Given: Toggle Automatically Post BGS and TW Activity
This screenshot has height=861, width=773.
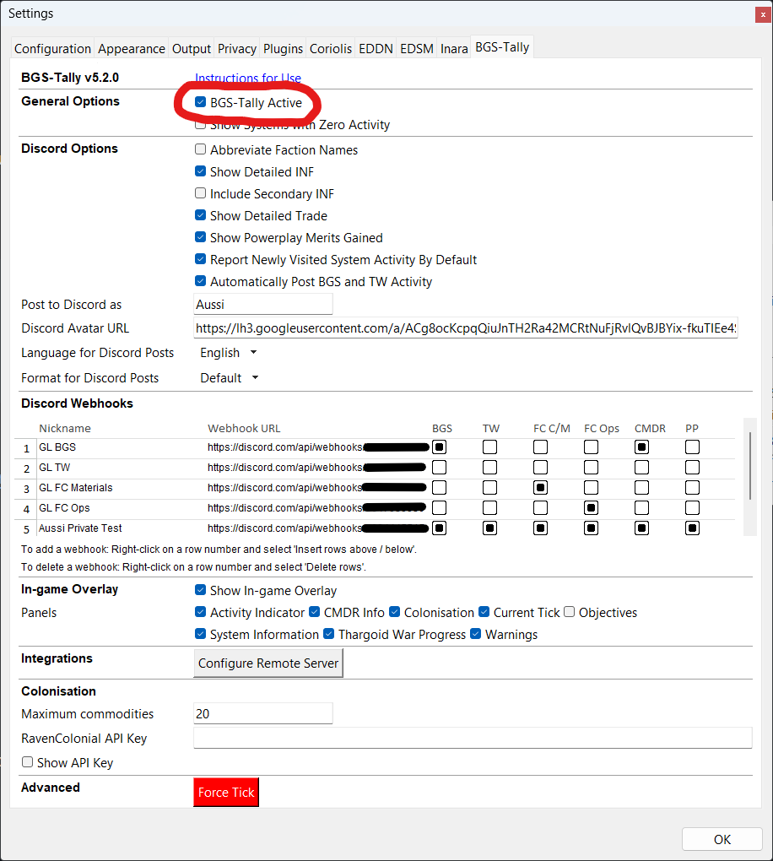Looking at the screenshot, I should point(200,281).
